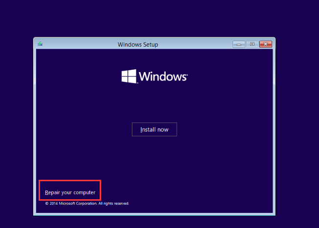Screen dimensions: 319x228
Task: Minimize the Windows Setup window
Action: point(240,44)
